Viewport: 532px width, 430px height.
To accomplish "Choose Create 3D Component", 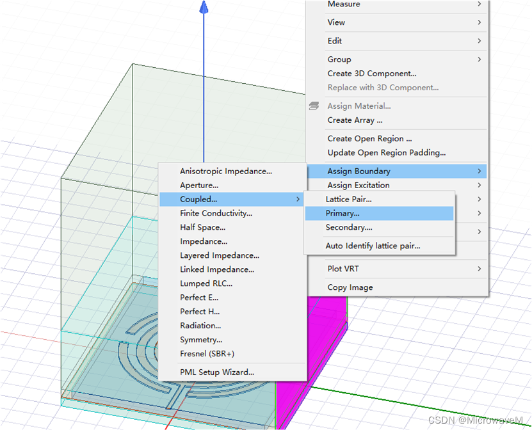I will [x=397, y=74].
